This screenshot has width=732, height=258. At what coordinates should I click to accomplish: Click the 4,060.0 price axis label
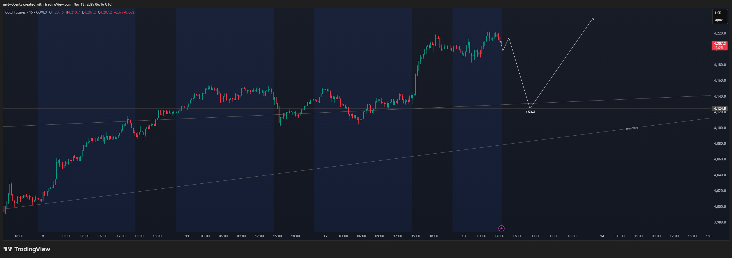coord(720,159)
